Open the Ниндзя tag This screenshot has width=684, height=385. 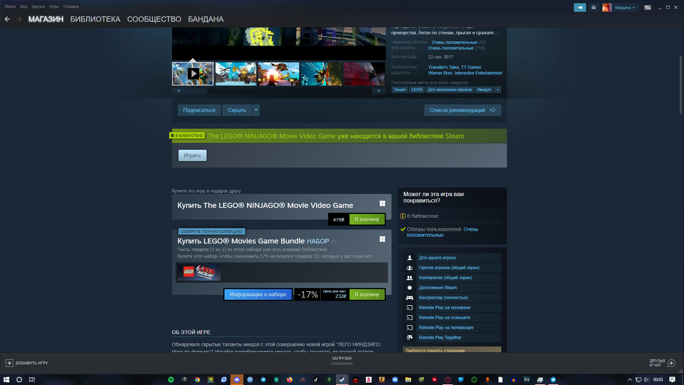[484, 90]
